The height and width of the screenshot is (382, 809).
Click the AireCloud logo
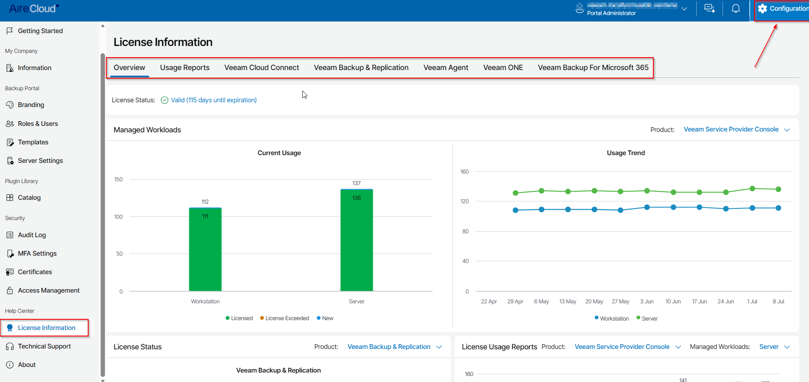point(34,9)
